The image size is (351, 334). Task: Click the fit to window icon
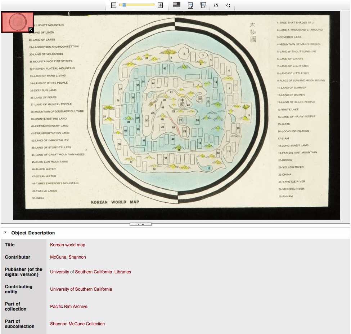pos(190,5)
